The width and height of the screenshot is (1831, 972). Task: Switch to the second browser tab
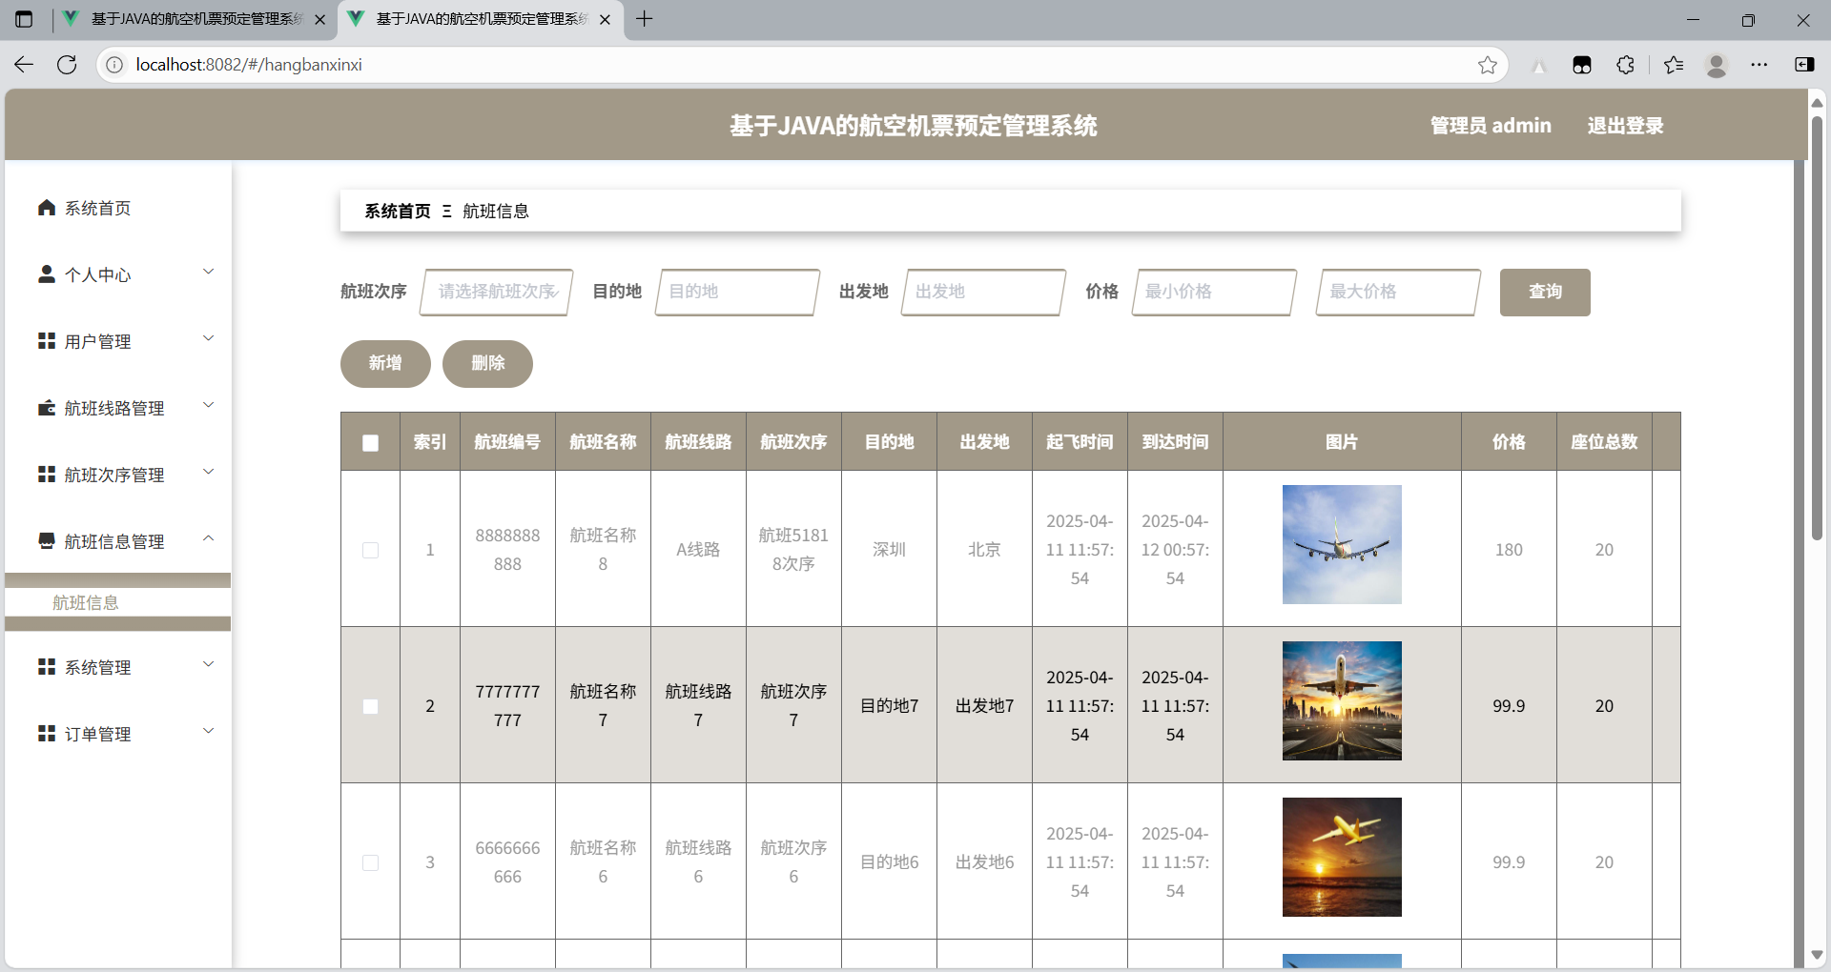click(x=467, y=19)
